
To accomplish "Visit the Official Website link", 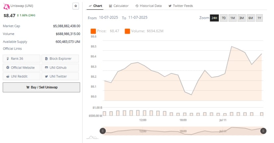I will click(22, 68).
